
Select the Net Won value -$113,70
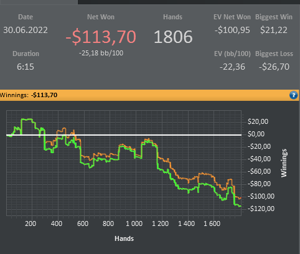click(x=101, y=37)
